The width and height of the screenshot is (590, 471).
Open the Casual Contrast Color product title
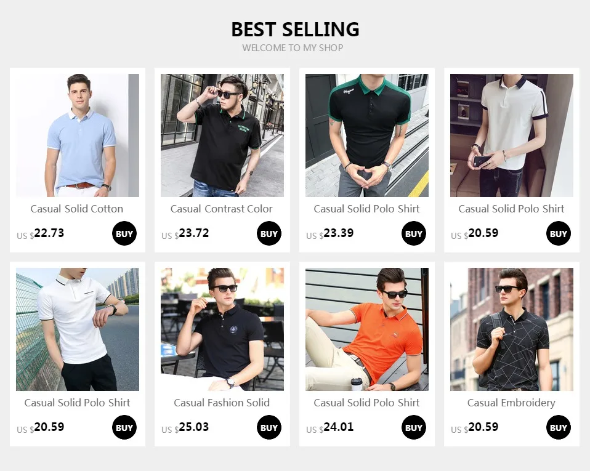pos(222,209)
